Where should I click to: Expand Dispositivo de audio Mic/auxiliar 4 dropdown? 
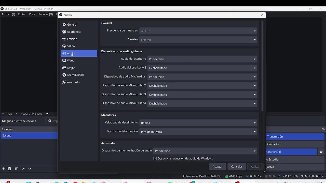pos(202,103)
